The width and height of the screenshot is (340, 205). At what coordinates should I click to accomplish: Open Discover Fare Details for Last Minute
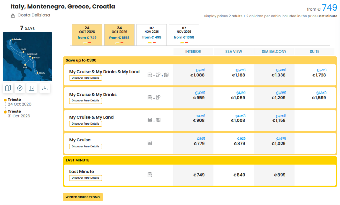[x=86, y=178]
